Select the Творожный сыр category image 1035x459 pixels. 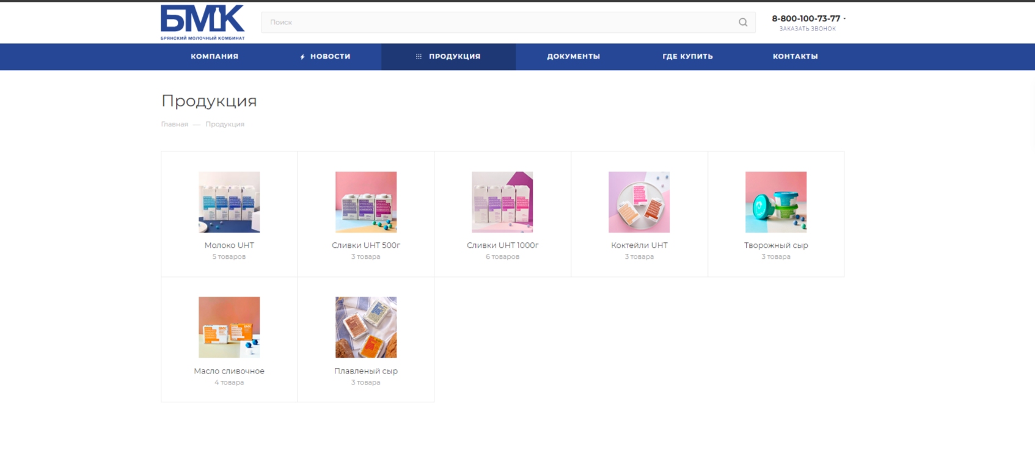[x=776, y=202]
